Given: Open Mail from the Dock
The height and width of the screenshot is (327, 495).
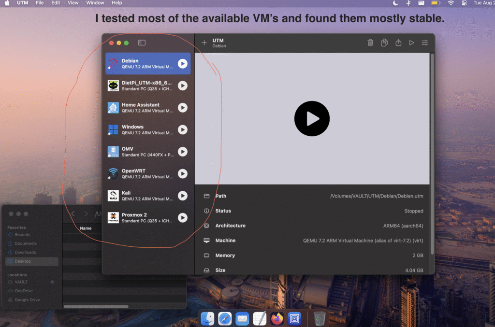Looking at the screenshot, I should pos(242,319).
